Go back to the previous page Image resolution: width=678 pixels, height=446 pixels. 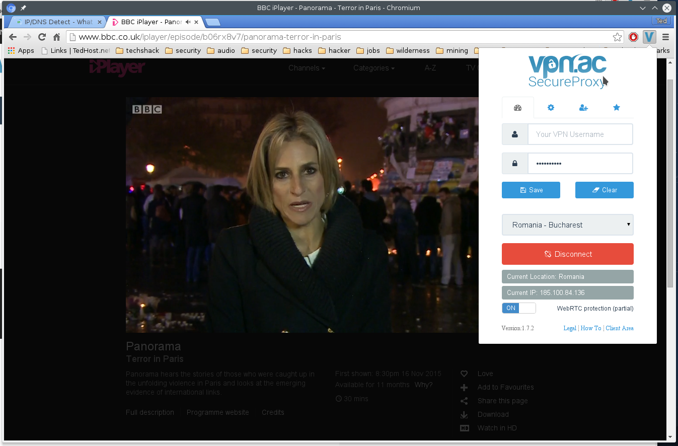(13, 37)
